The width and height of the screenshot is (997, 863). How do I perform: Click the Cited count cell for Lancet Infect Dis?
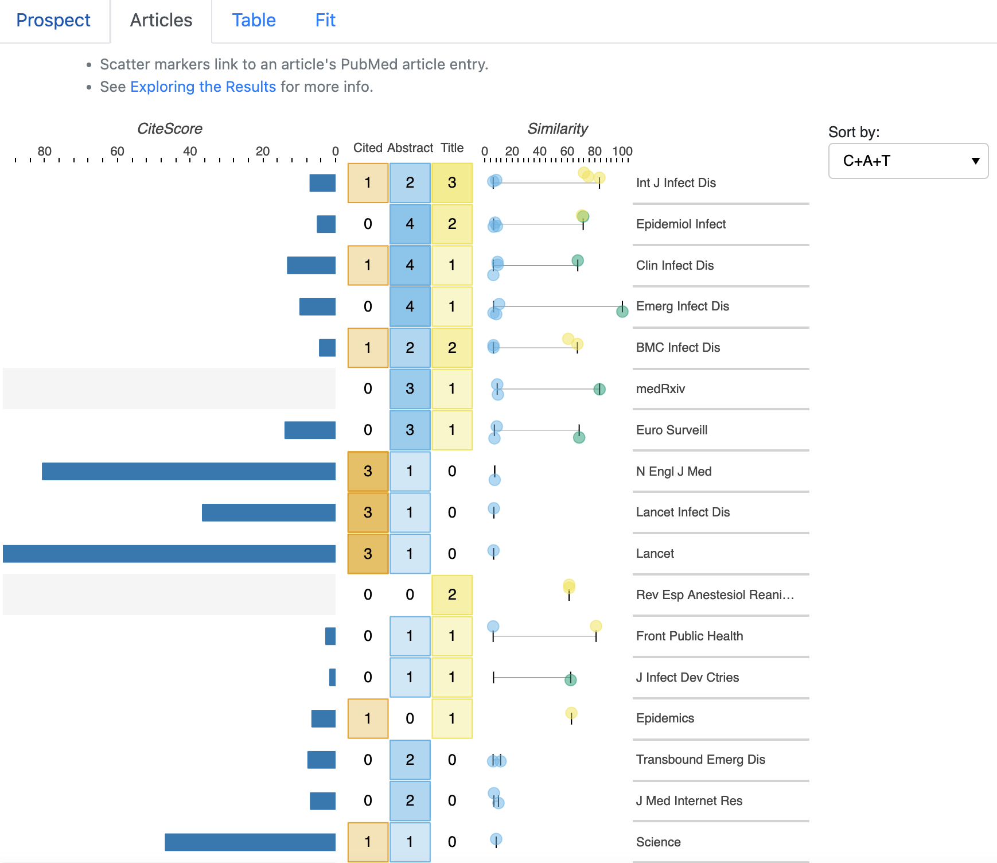click(x=368, y=512)
